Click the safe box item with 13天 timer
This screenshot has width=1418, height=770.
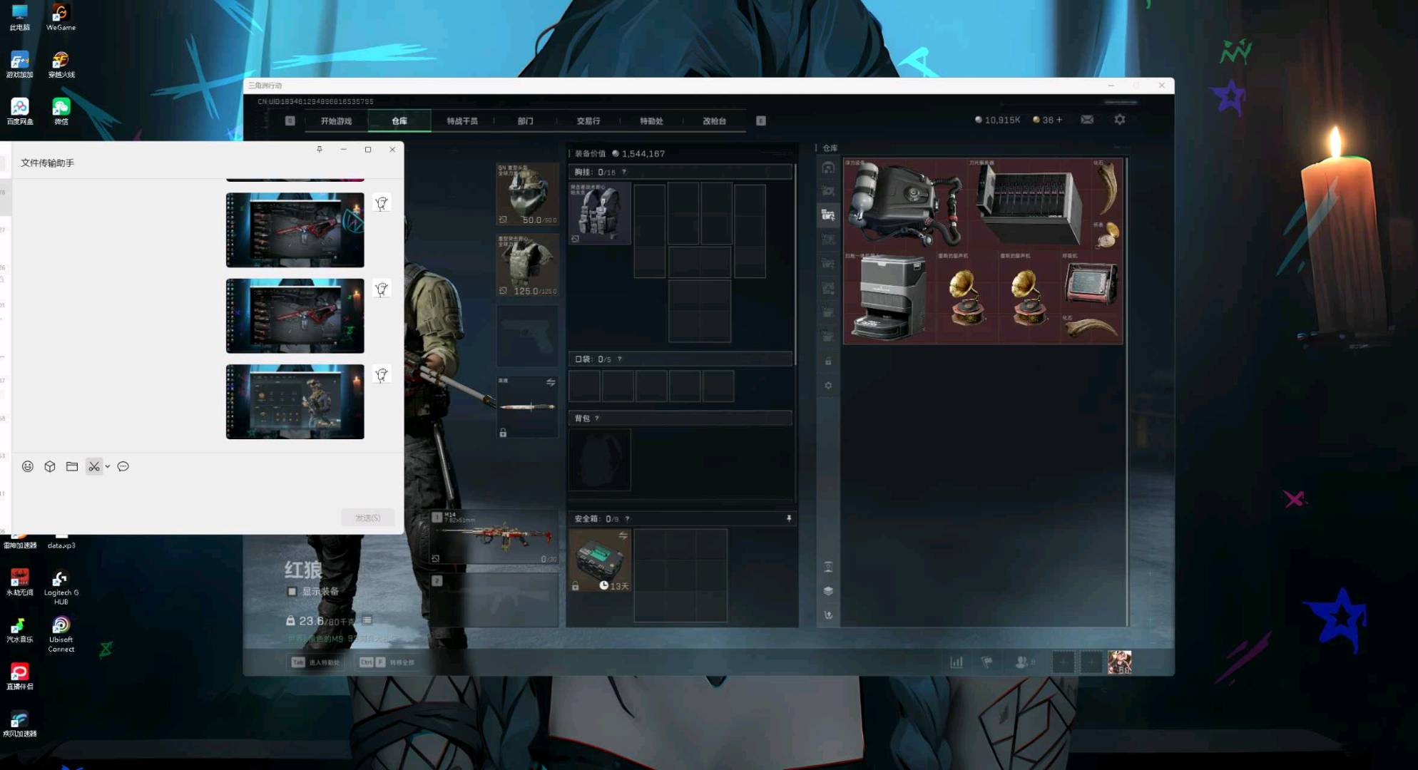(x=600, y=560)
